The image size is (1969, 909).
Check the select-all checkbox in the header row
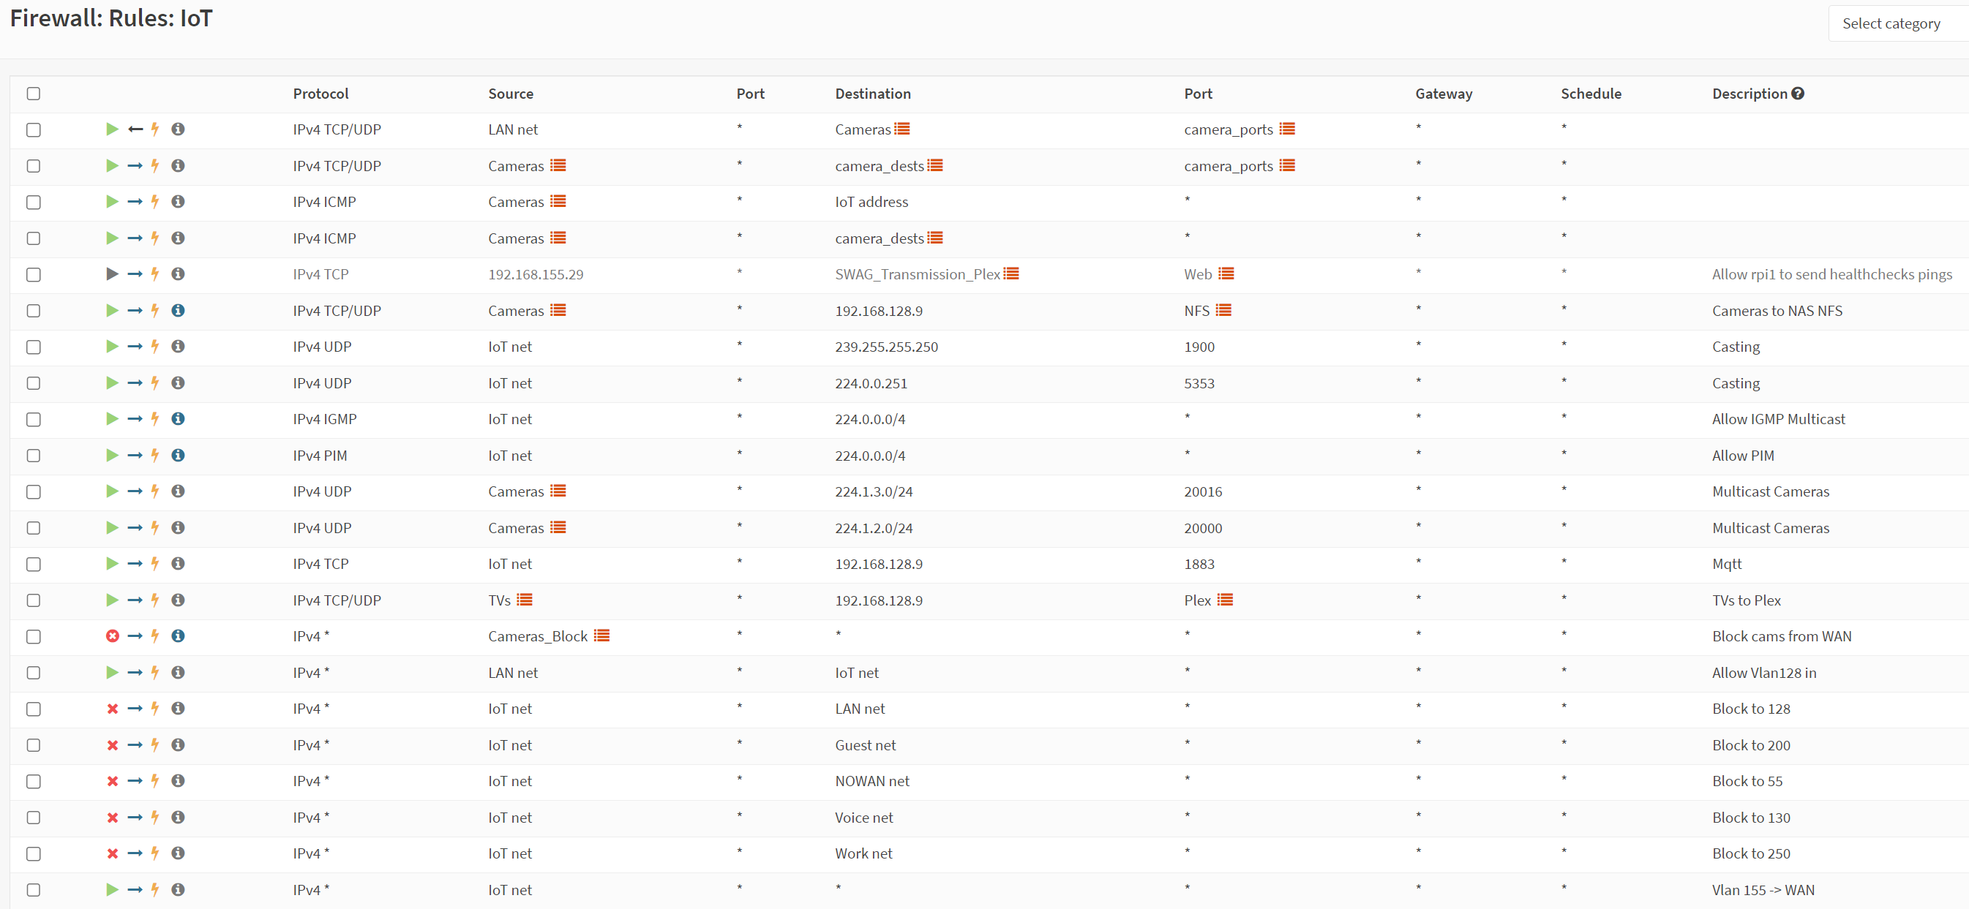coord(34,93)
